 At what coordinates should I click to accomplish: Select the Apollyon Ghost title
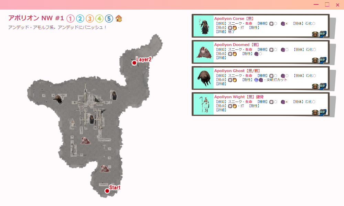[x=229, y=71]
